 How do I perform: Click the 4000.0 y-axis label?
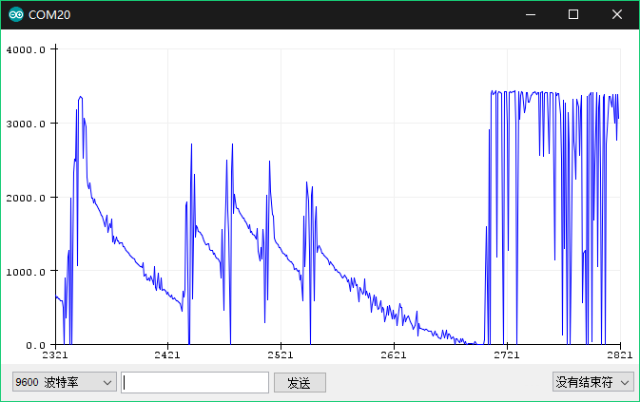pyautogui.click(x=26, y=49)
